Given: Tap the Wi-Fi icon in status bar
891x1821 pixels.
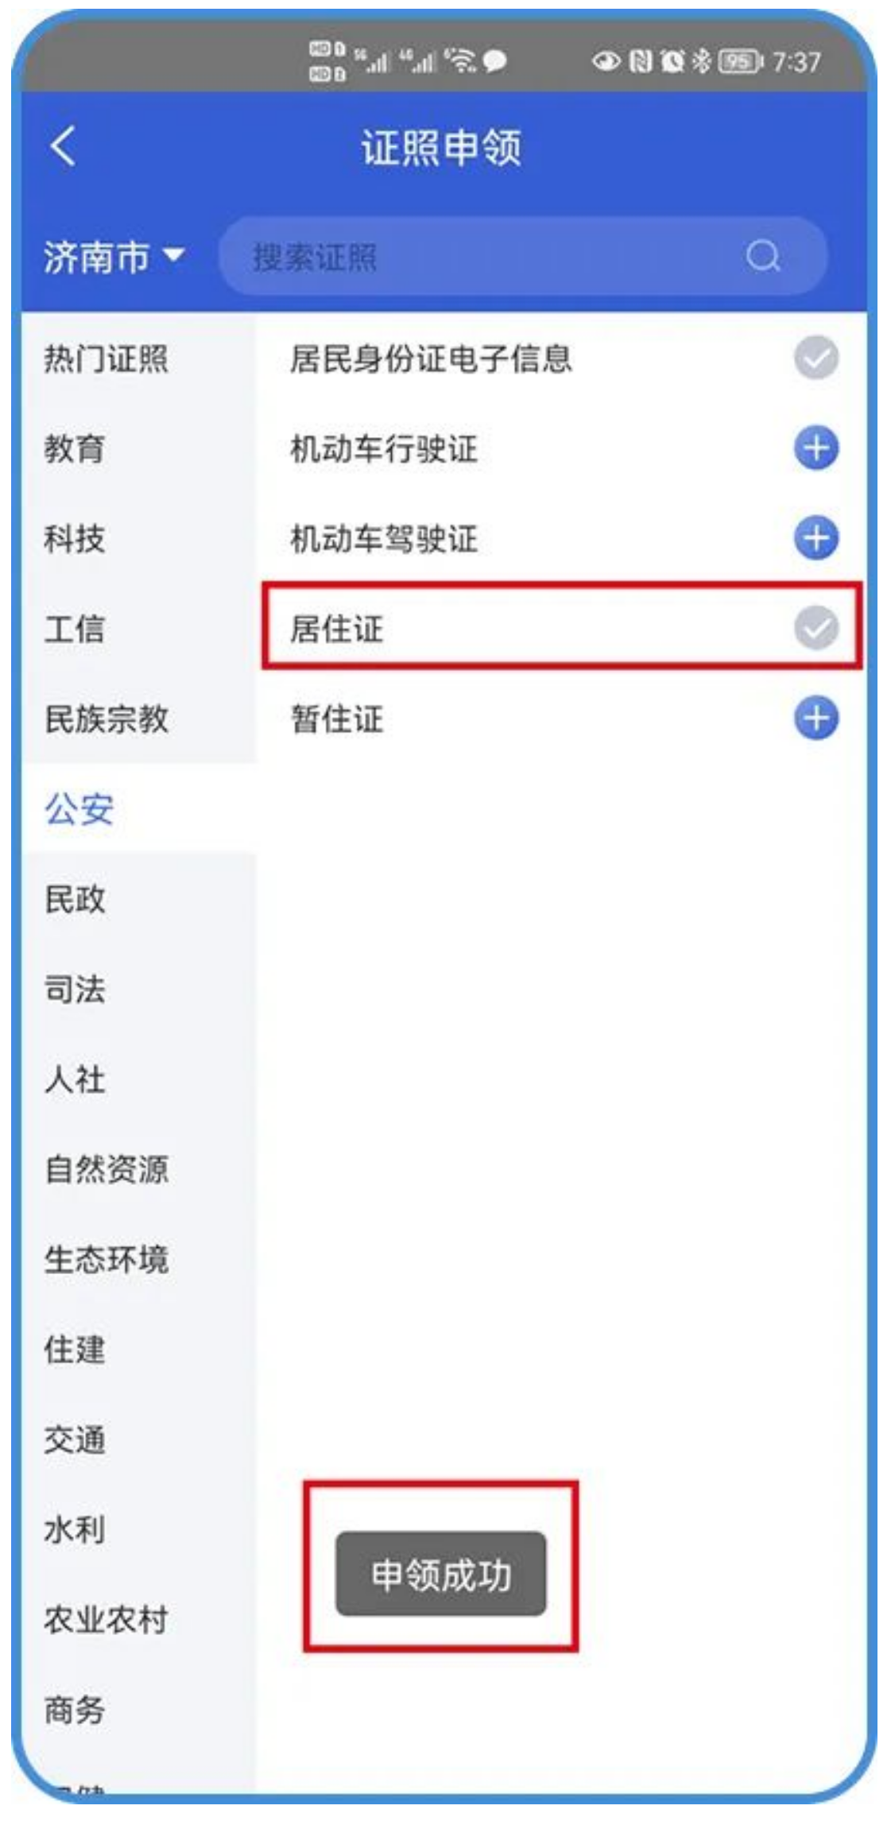Looking at the screenshot, I should (x=461, y=60).
